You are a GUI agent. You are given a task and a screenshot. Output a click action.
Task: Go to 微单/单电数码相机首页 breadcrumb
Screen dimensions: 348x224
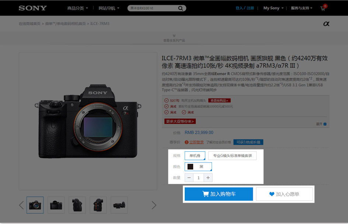[66, 24]
